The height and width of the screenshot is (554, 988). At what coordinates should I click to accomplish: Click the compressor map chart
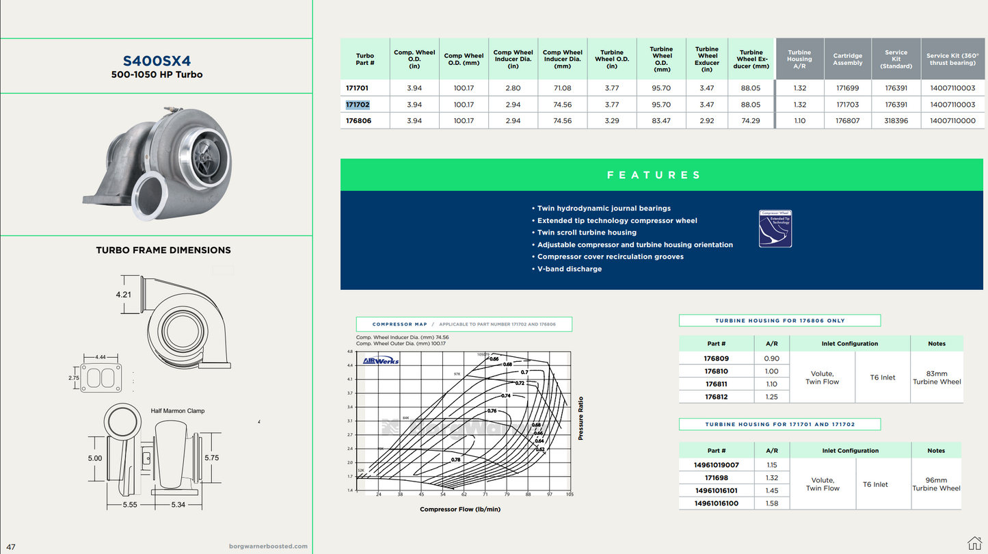[464, 422]
